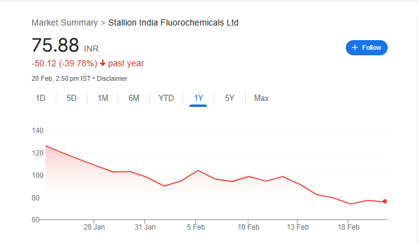Click the 140 y-axis label

tap(38, 131)
